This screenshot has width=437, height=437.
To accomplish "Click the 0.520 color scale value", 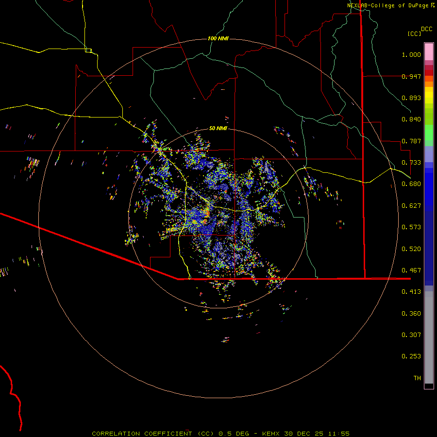I will point(411,249).
